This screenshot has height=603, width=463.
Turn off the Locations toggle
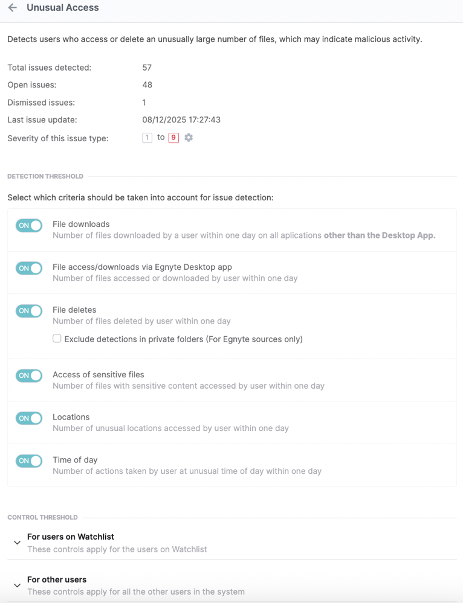point(29,418)
